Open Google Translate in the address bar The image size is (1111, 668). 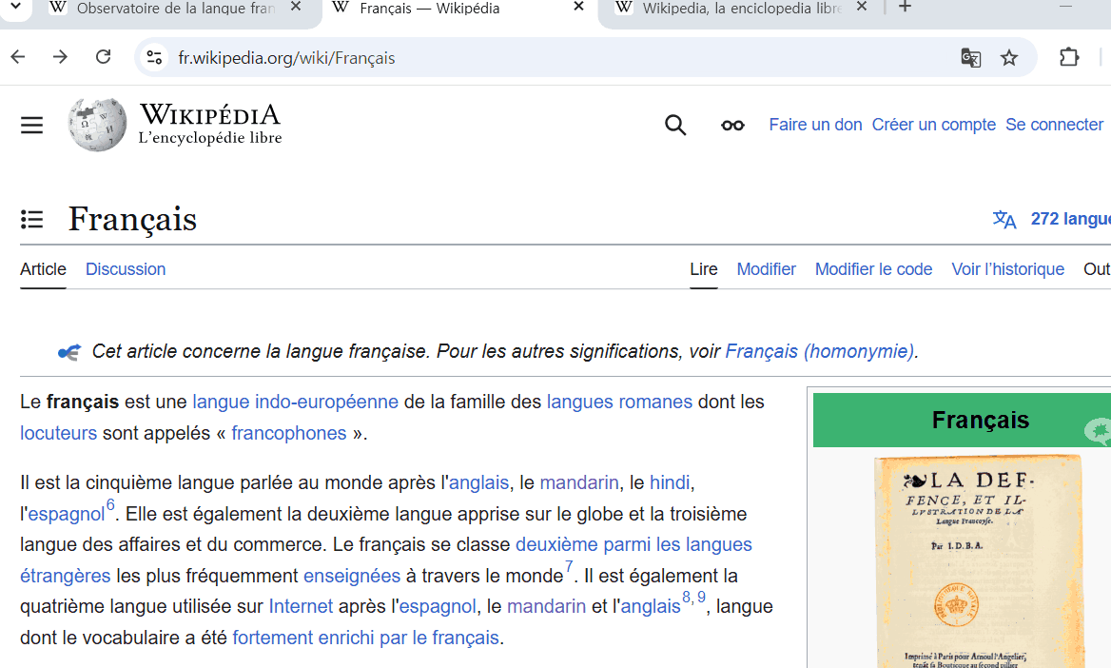(x=970, y=57)
